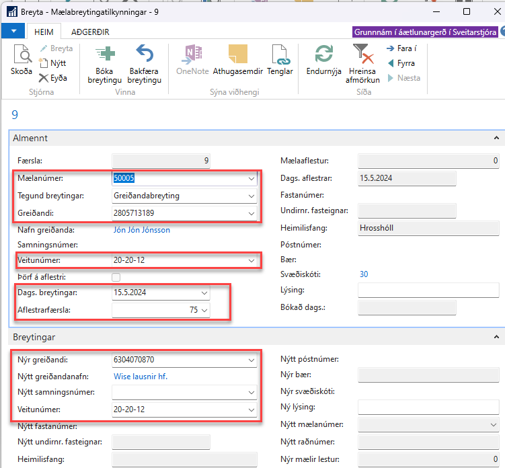Image resolution: width=505 pixels, height=468 pixels.
Task: Click Bakfæra breytingu undo icon
Action: coord(145,55)
